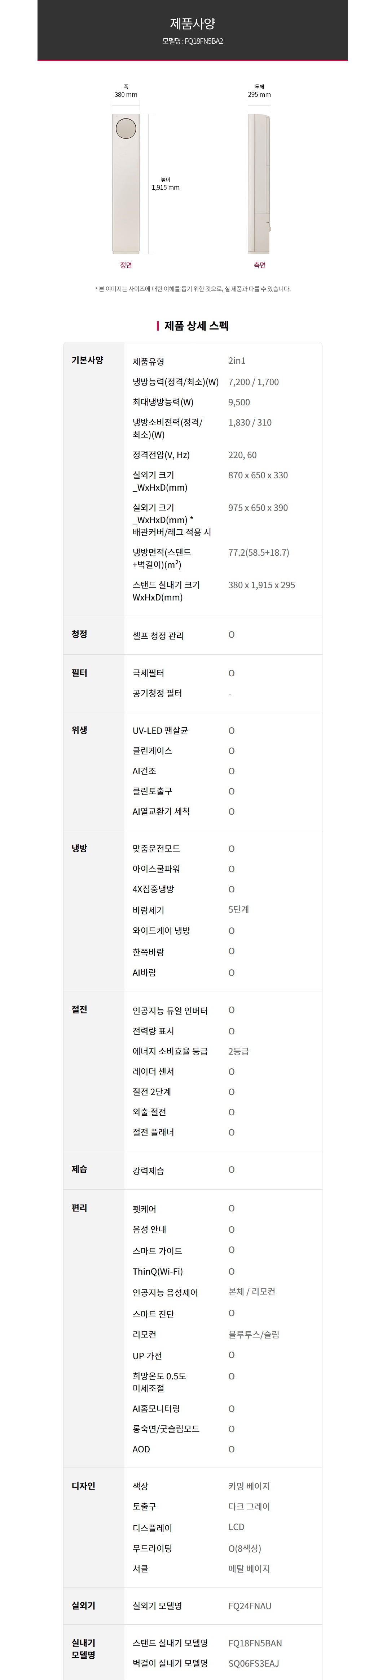
Task: Select the 위생 category cell
Action: click(x=94, y=771)
